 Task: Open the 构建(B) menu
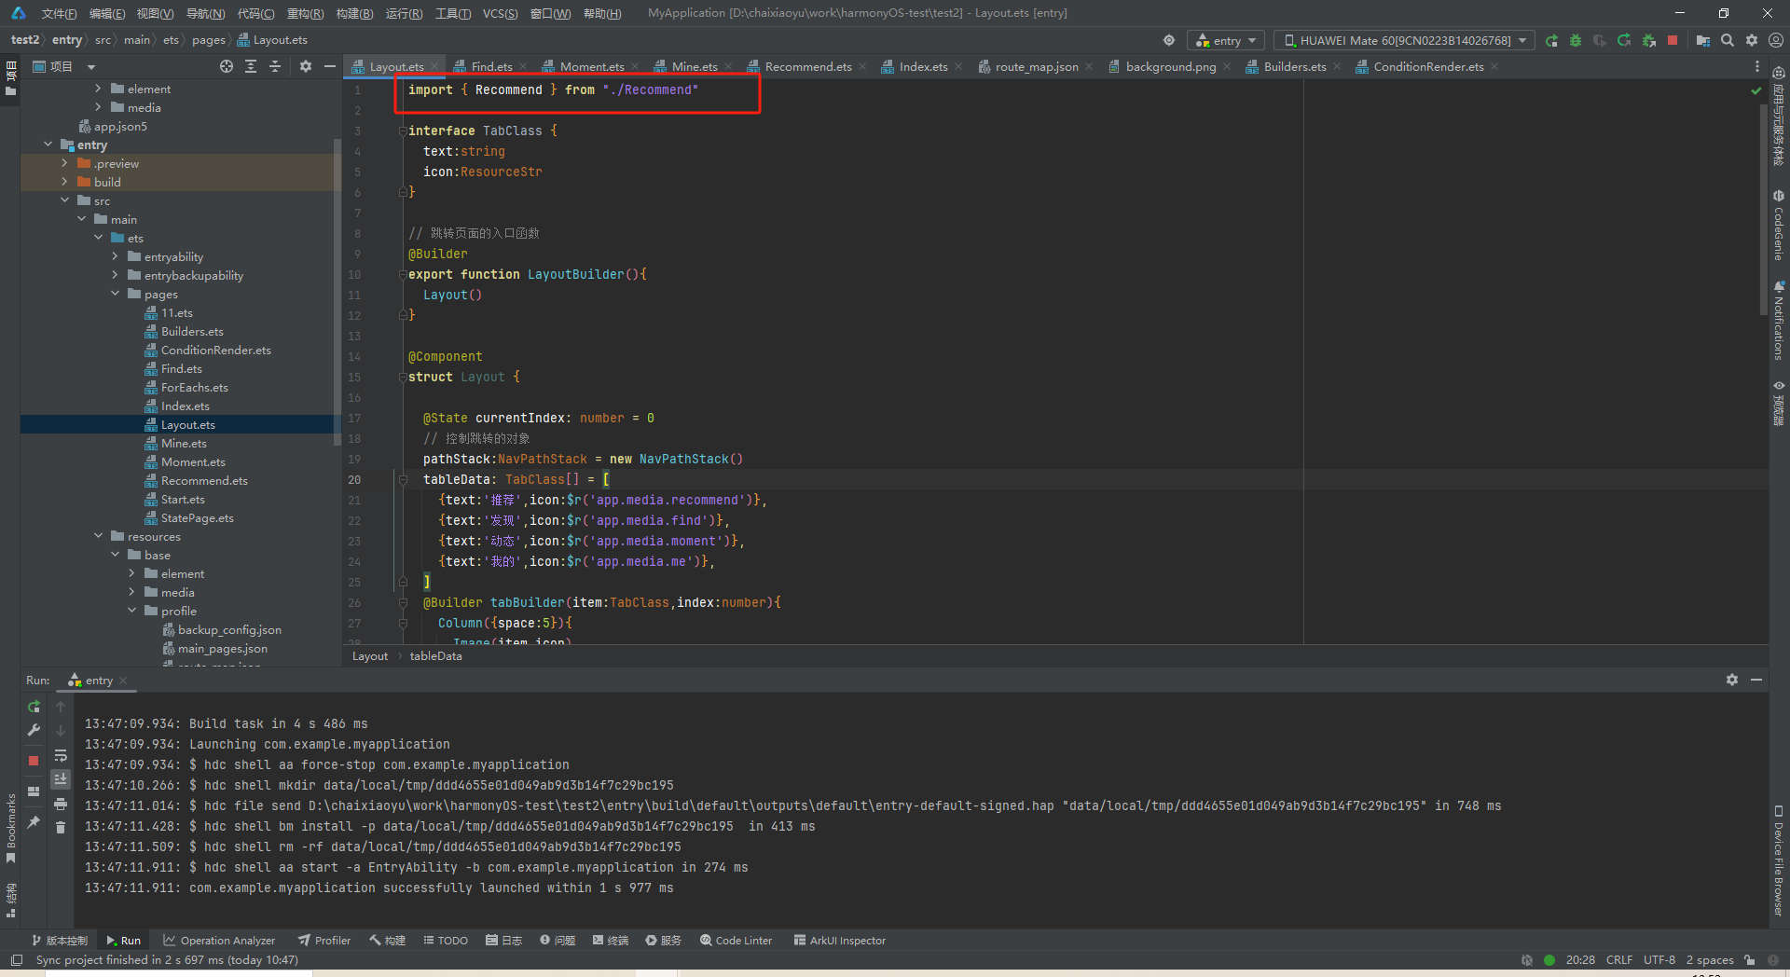[x=354, y=13]
